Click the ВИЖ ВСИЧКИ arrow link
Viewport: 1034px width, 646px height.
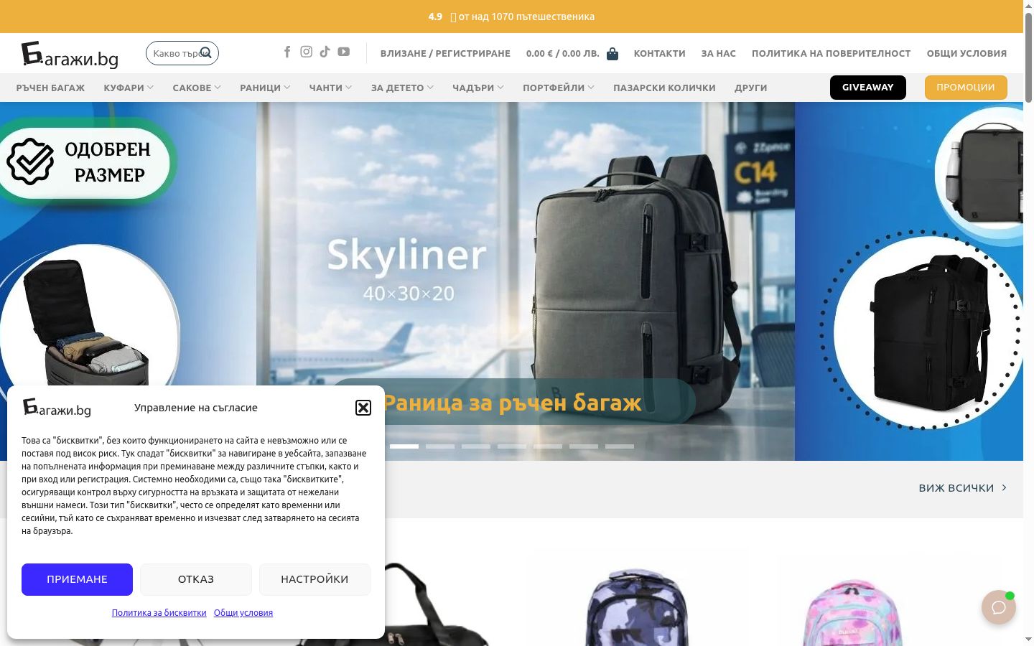(963, 488)
